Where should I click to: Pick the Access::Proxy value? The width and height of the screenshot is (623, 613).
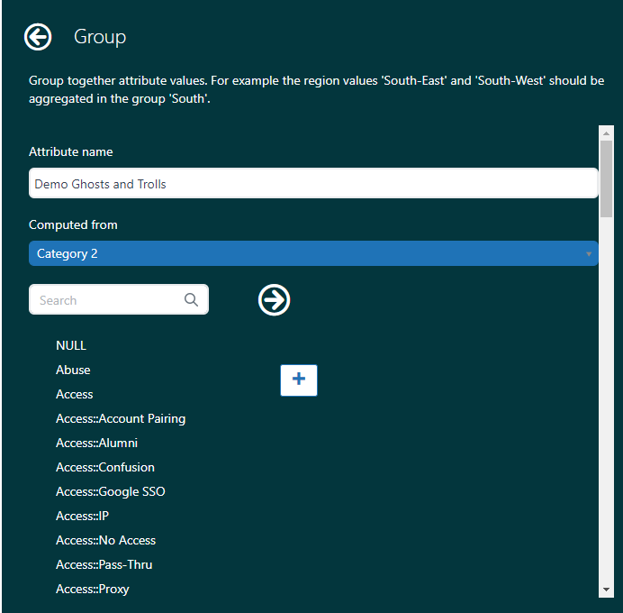coord(93,589)
